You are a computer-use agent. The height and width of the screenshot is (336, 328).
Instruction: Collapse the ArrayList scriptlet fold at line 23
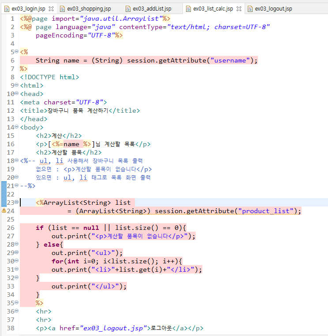pos(16,202)
